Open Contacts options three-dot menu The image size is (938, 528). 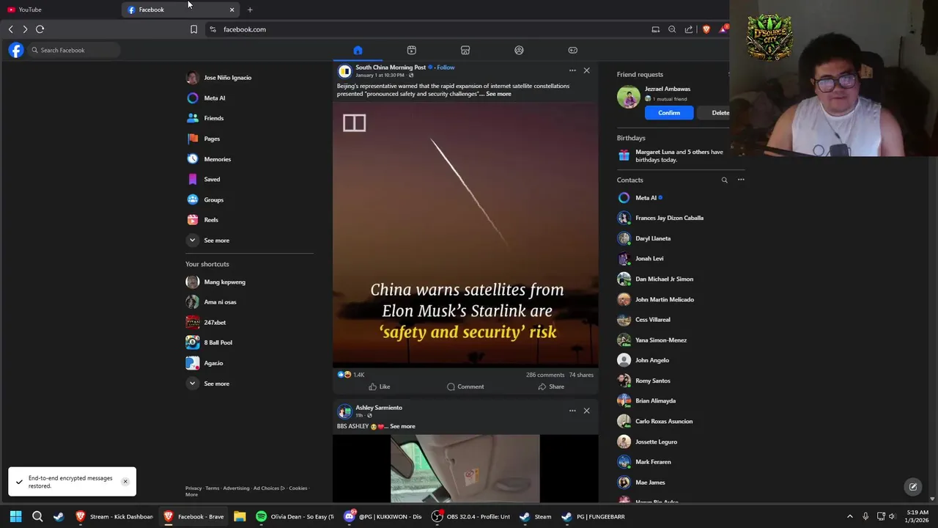coord(741,180)
